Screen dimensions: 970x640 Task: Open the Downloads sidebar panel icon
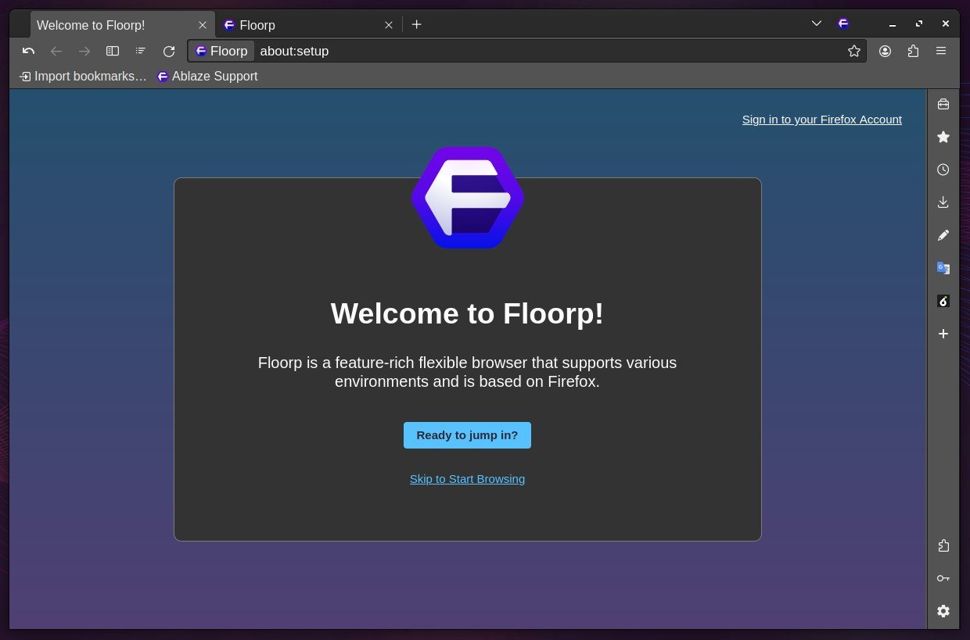click(x=943, y=202)
